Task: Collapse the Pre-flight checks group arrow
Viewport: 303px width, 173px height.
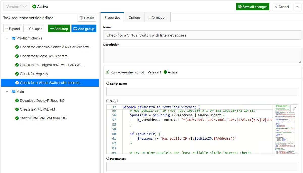Action: point(7,38)
